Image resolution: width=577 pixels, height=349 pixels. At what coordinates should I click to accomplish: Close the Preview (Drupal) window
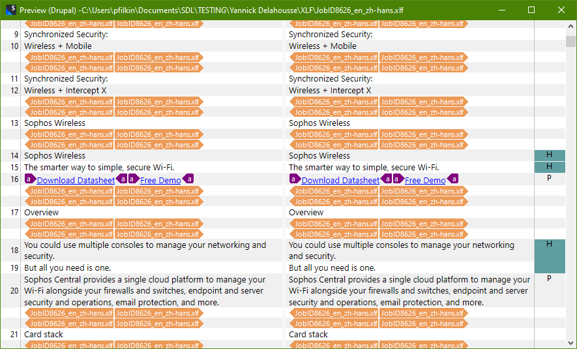coord(561,10)
